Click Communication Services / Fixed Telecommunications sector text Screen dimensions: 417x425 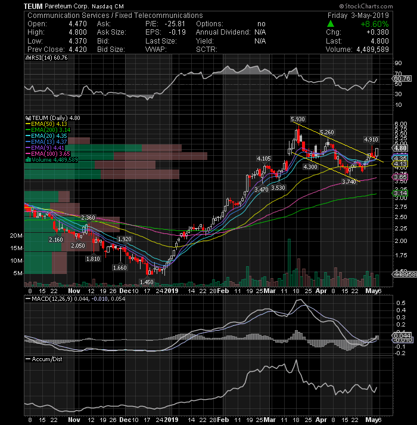[115, 16]
